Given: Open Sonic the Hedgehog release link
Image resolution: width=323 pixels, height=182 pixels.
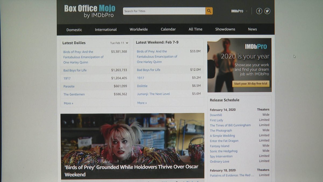Looking at the screenshot, I should tap(224, 151).
